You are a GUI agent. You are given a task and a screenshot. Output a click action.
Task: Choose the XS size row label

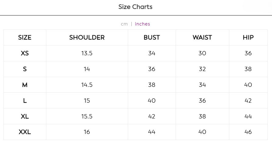click(x=25, y=53)
